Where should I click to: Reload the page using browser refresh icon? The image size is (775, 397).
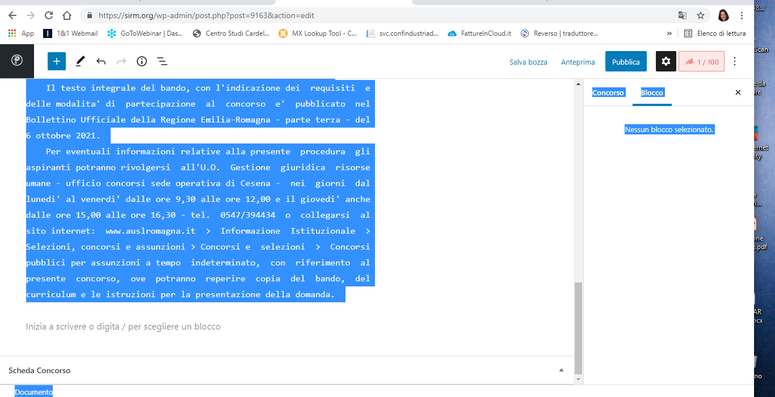pos(49,15)
